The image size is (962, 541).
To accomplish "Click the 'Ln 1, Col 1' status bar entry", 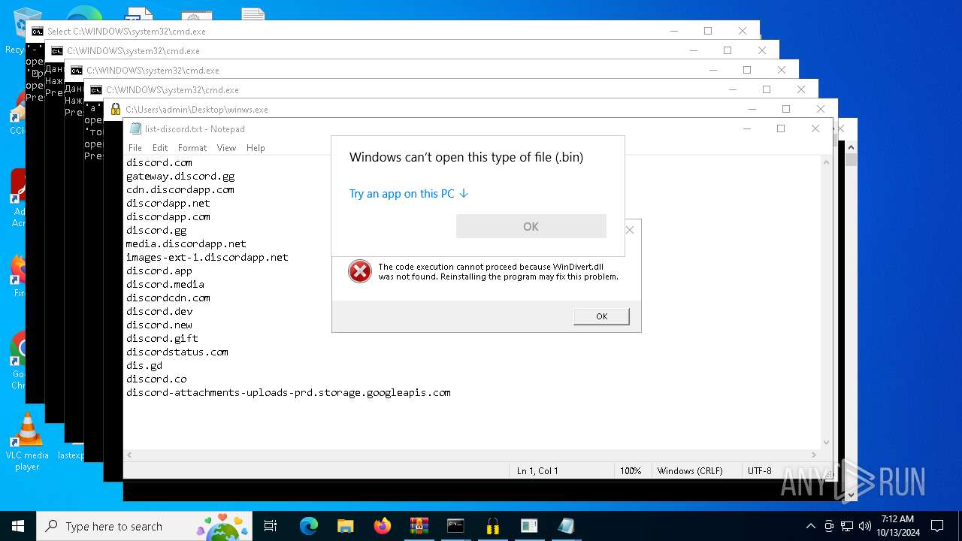I will (x=537, y=470).
